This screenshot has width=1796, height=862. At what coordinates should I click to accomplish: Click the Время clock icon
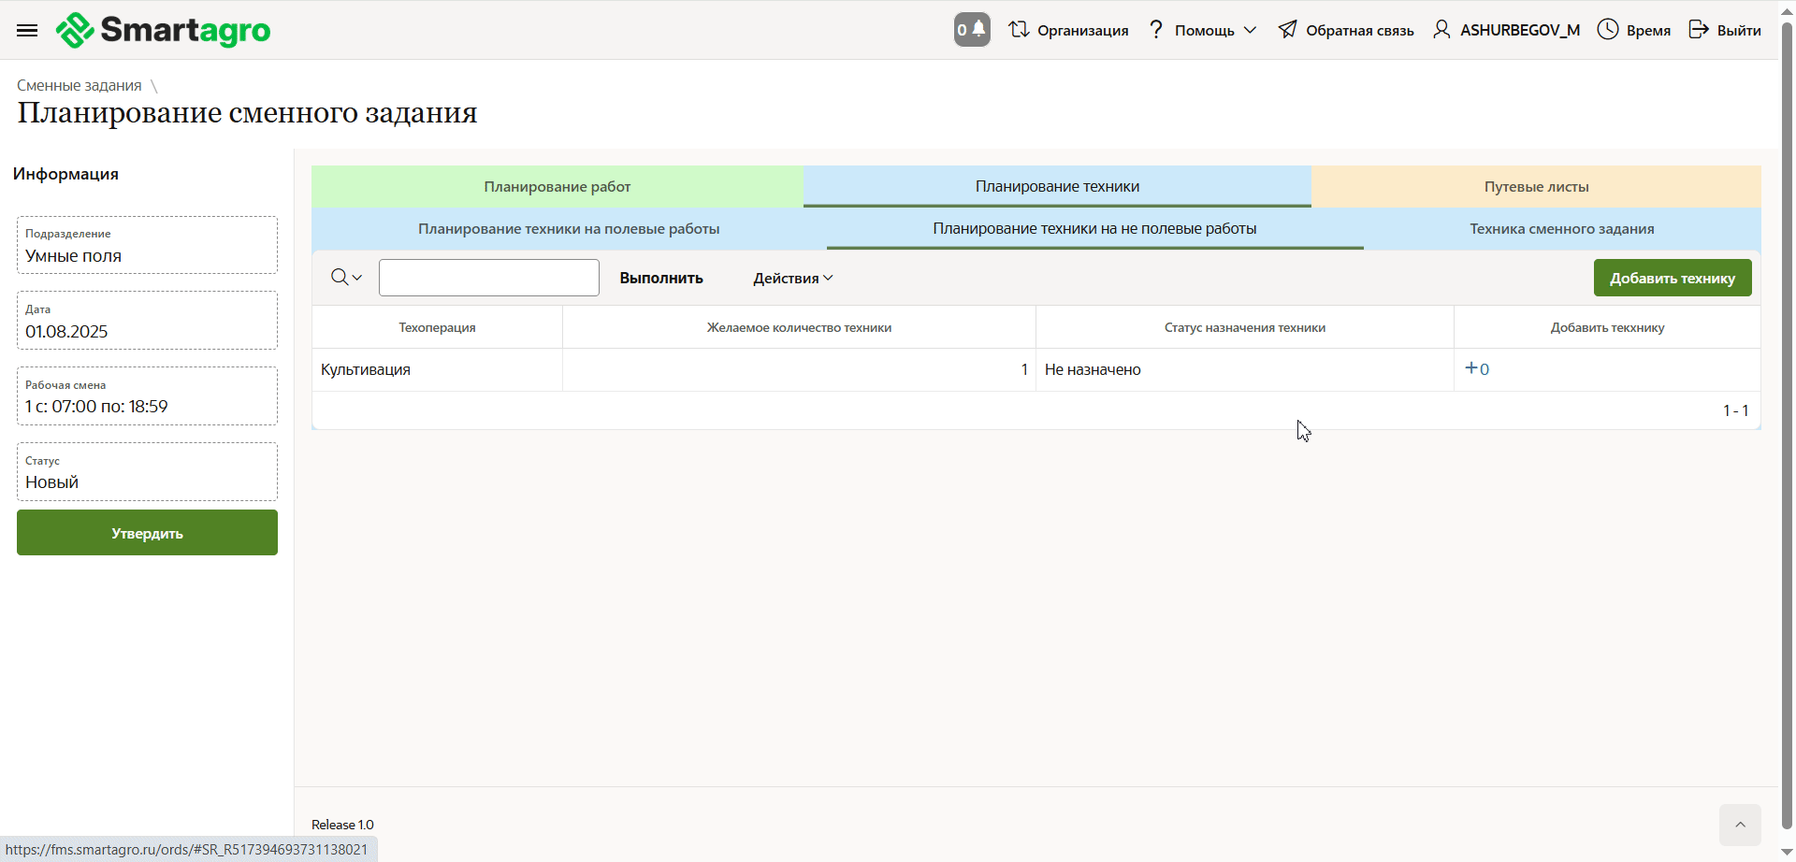click(1607, 30)
